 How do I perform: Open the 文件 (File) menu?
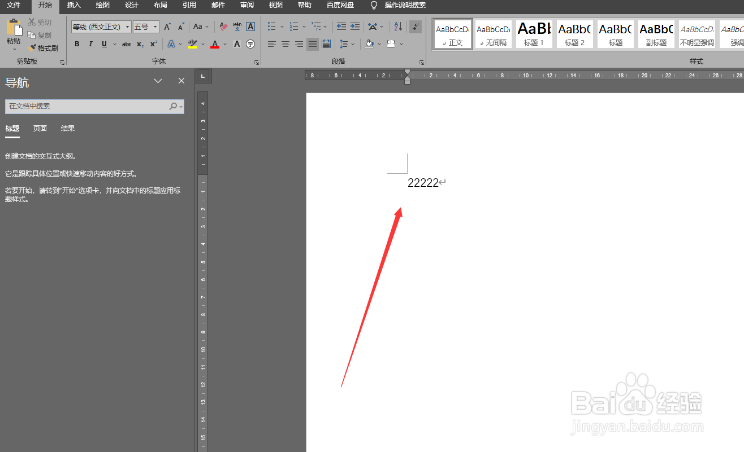click(14, 5)
